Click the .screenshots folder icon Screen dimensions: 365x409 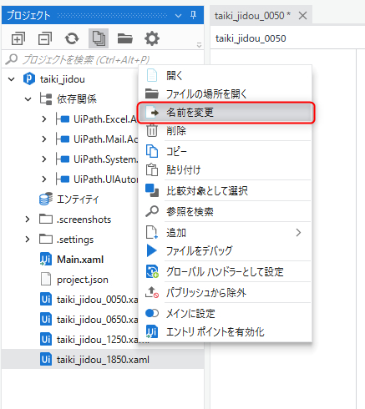tap(46, 219)
